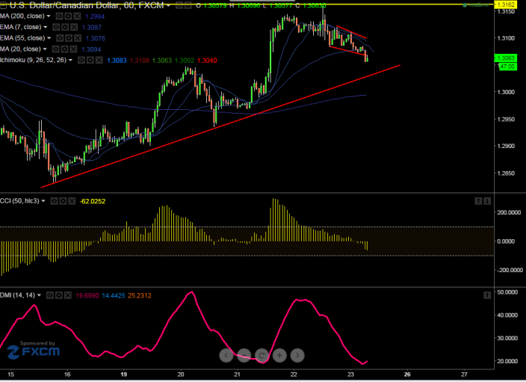526x382 pixels.
Task: Move the CCI pane up with arrow icon
Action: pyautogui.click(x=478, y=201)
